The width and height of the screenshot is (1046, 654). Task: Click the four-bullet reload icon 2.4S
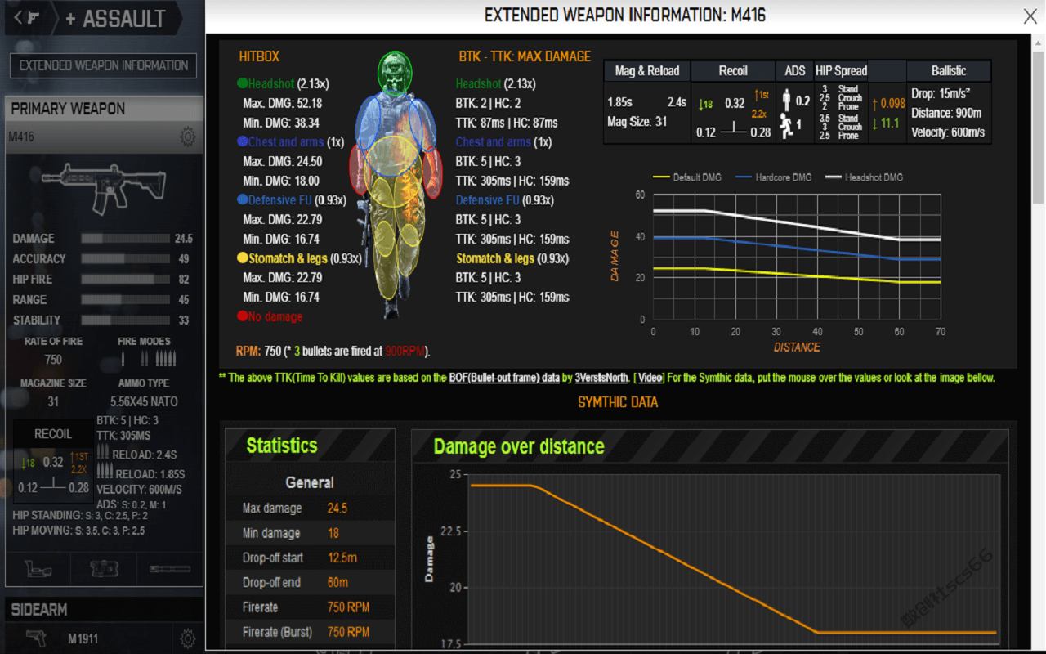[103, 451]
